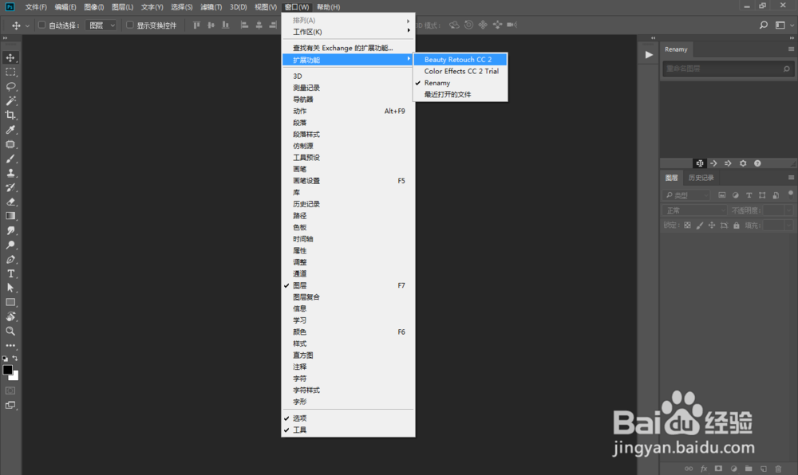The width and height of the screenshot is (798, 475).
Task: Toggle Quick Mask mode icon
Action: [x=10, y=391]
